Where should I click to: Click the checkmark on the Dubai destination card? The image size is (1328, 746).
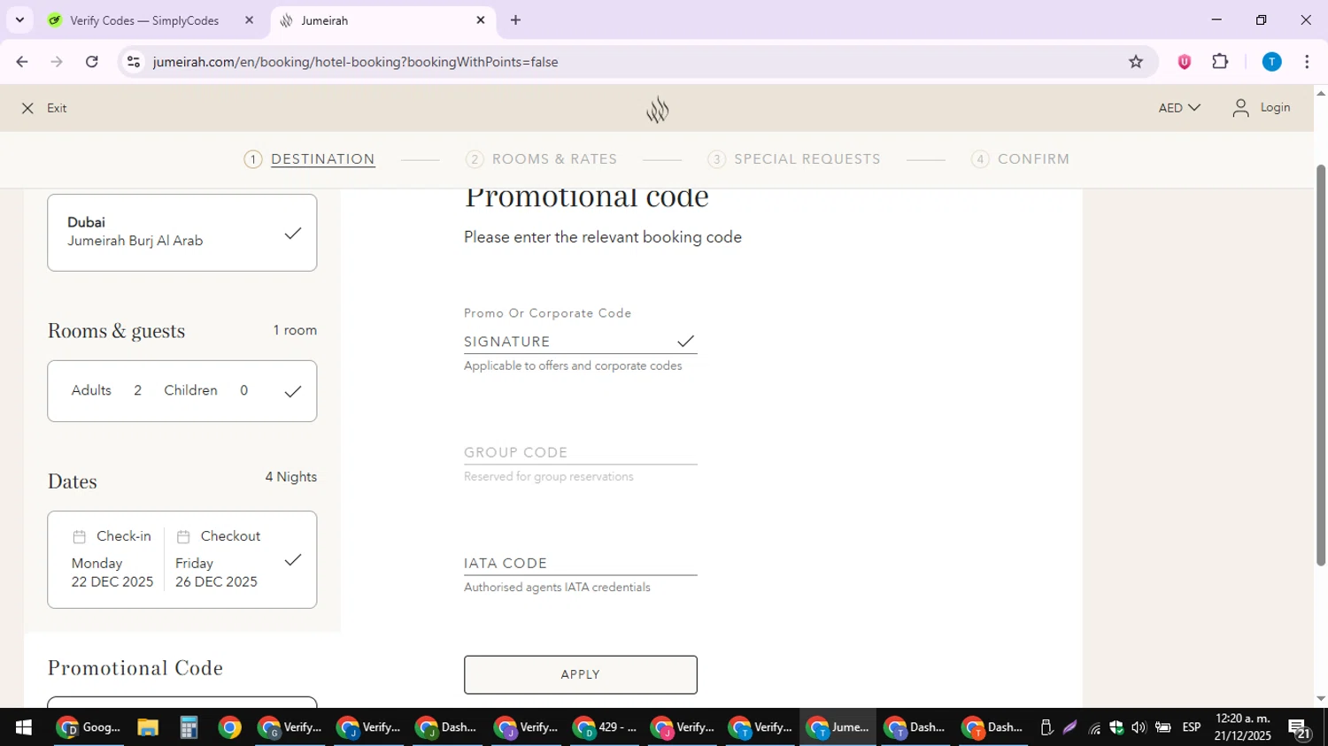pyautogui.click(x=293, y=234)
